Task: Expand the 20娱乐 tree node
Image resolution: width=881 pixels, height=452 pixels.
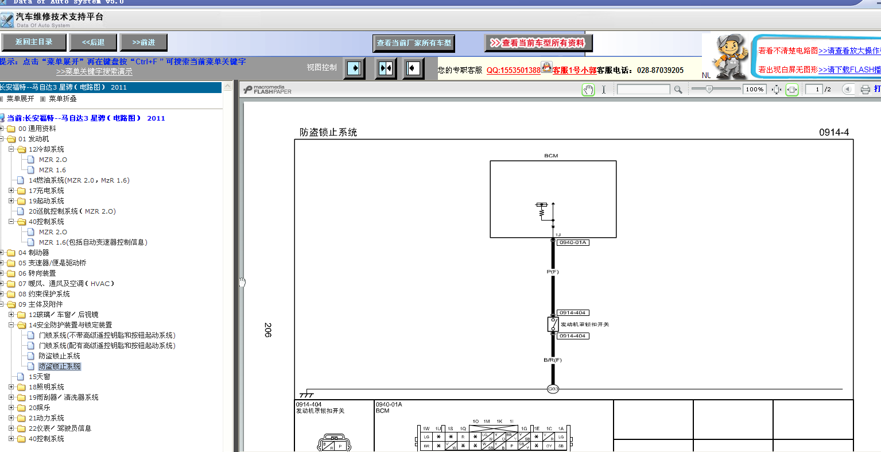Action: pyautogui.click(x=11, y=408)
